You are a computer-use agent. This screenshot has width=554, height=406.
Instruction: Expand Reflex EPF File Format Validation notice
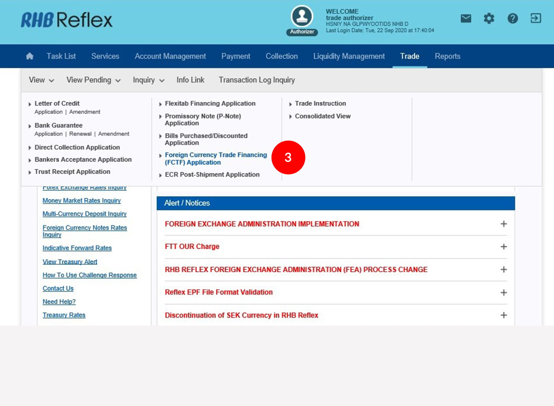tap(504, 293)
